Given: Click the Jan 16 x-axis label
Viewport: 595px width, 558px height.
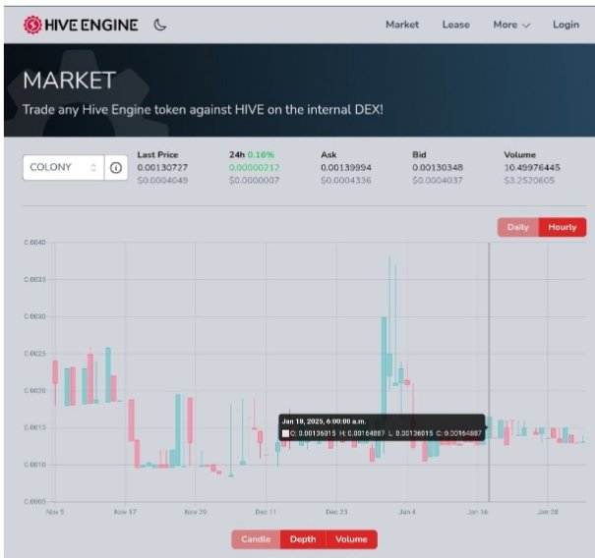Looking at the screenshot, I should [477, 512].
